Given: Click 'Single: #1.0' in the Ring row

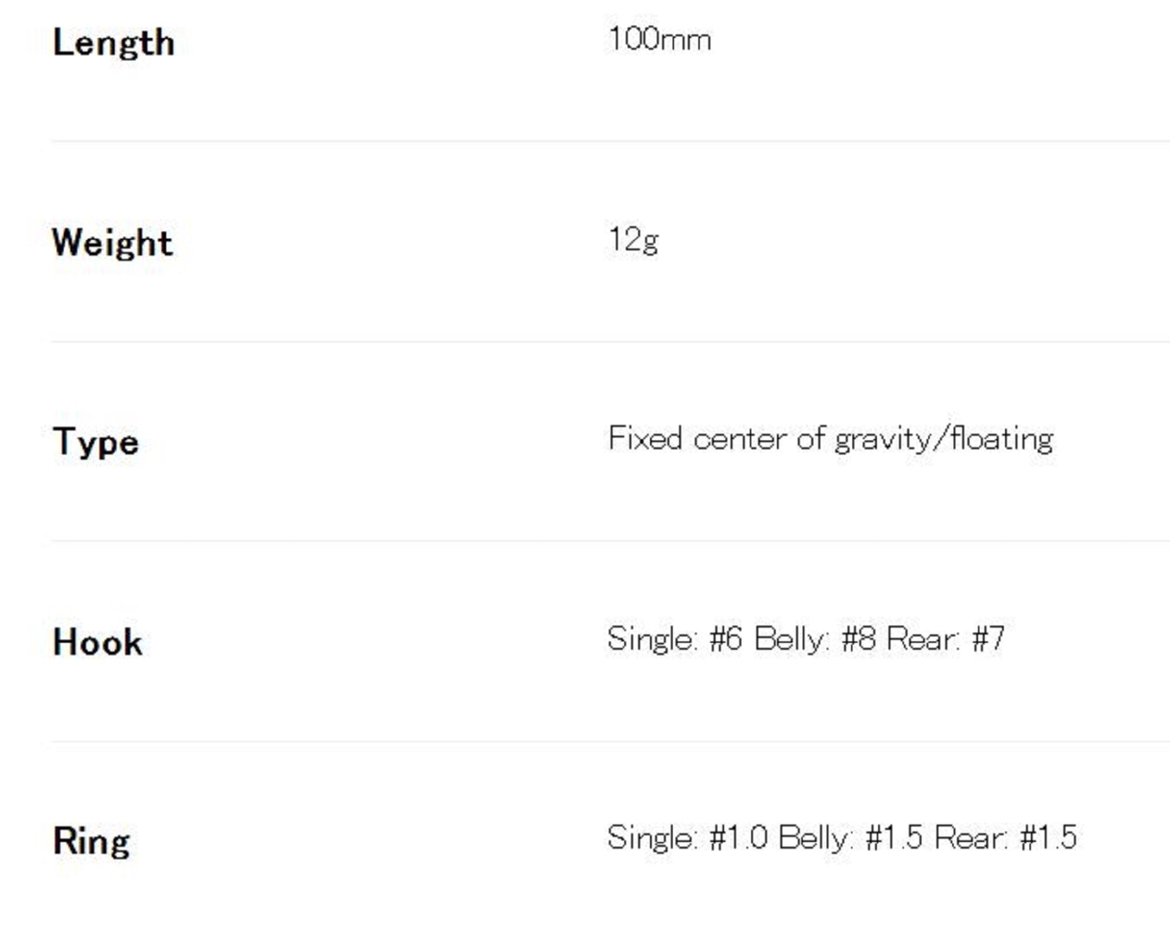Looking at the screenshot, I should click(x=687, y=837).
